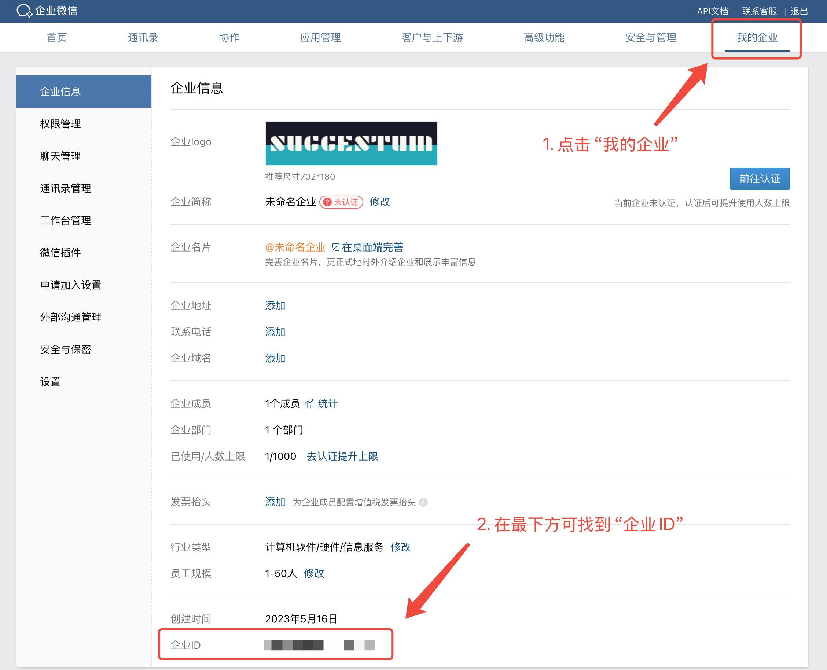Click the 1/1000 usage value
Viewport: 827px width, 670px height.
[x=280, y=456]
